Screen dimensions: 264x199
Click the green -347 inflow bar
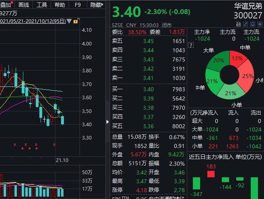click(196, 183)
